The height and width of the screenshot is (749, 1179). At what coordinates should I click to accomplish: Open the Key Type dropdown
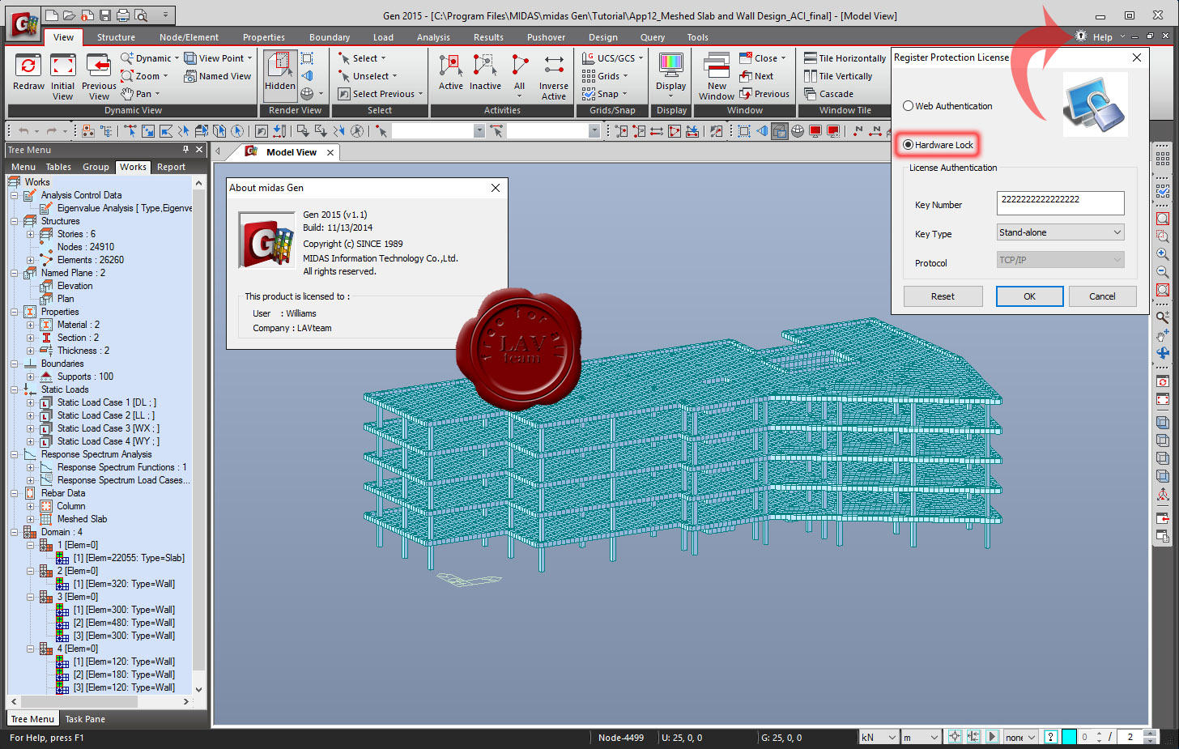[x=1061, y=232]
